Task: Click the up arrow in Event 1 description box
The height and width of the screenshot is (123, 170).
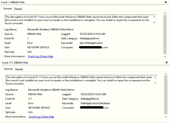Action: coord(154,17)
